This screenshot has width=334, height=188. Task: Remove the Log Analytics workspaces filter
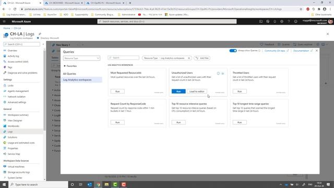coord(189,58)
